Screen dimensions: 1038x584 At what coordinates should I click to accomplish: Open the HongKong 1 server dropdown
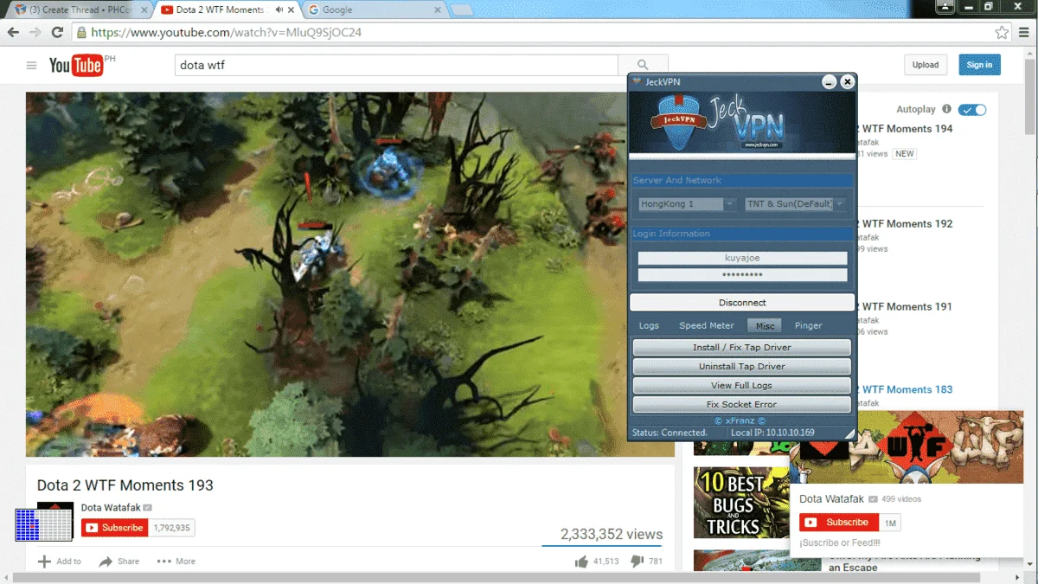click(687, 204)
